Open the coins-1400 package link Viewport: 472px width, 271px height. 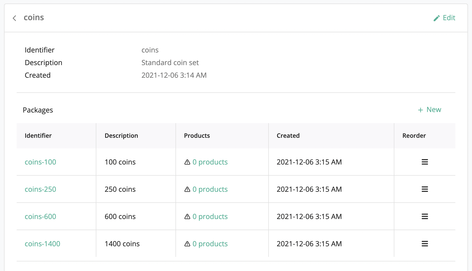(42, 244)
